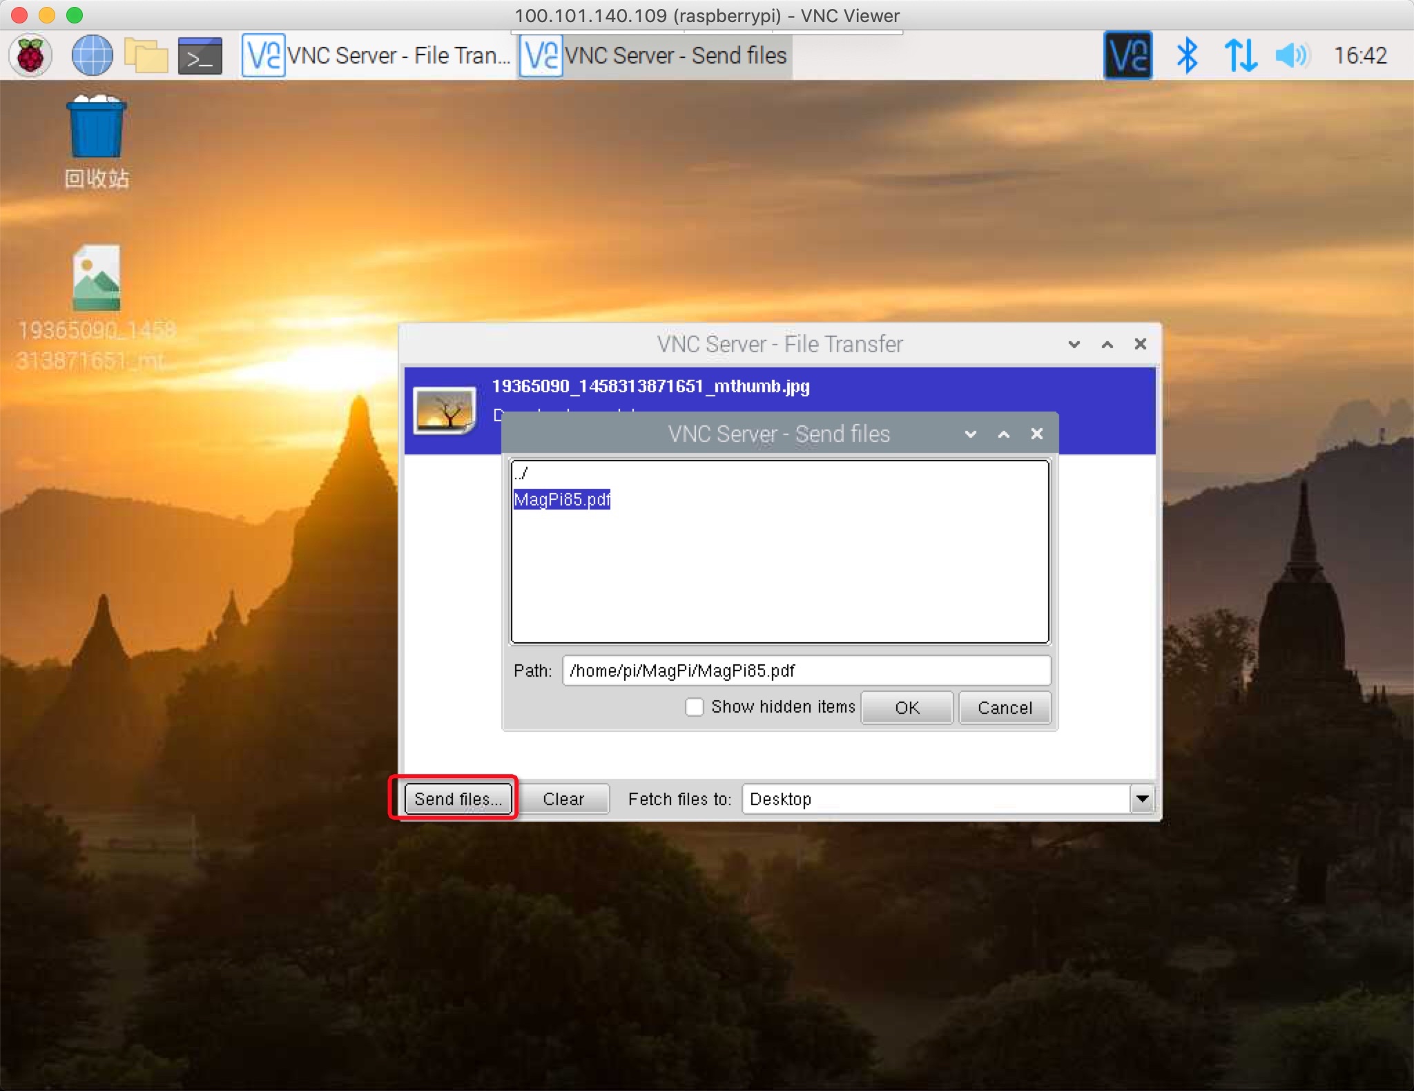Open the file manager folder icon
The height and width of the screenshot is (1091, 1414).
click(x=146, y=55)
